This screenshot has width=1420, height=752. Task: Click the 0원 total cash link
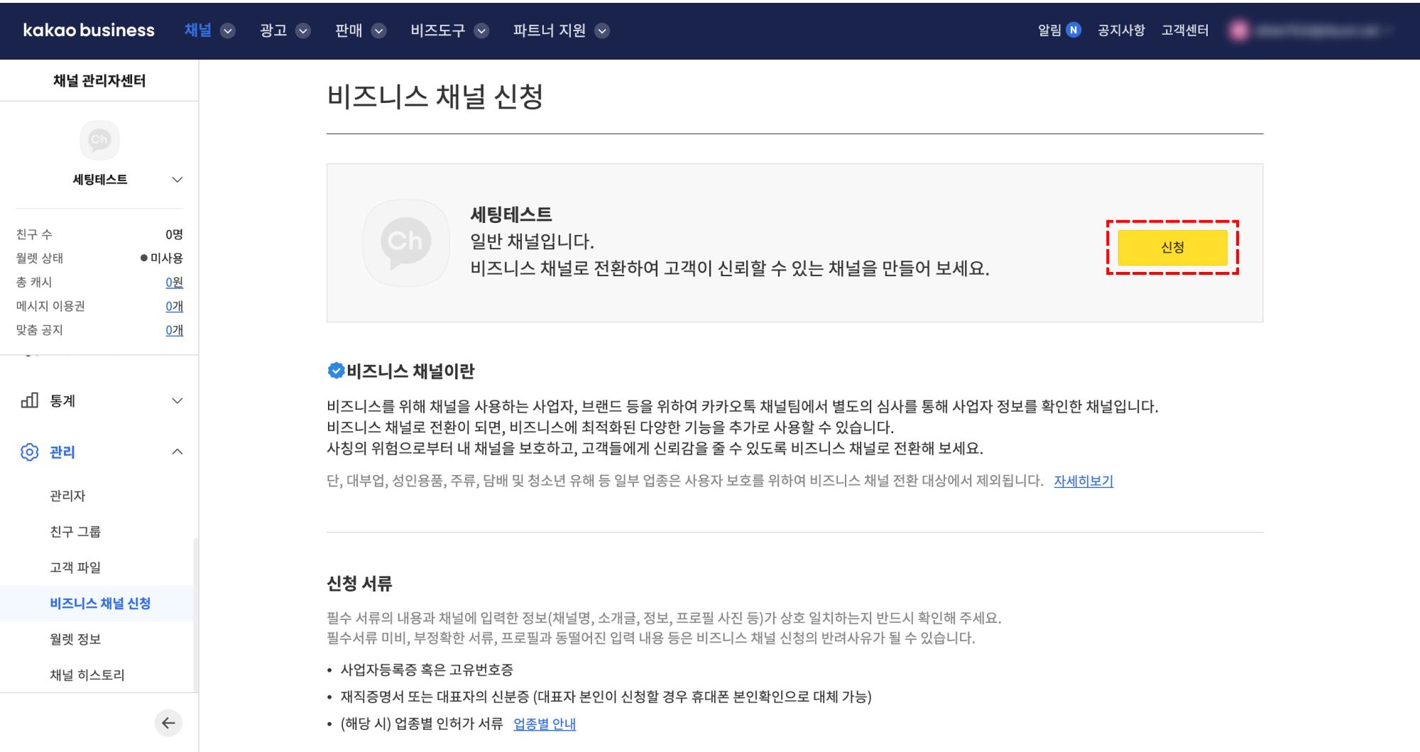point(174,282)
